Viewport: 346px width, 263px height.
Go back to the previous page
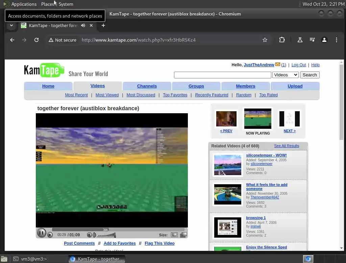pyautogui.click(x=12, y=40)
